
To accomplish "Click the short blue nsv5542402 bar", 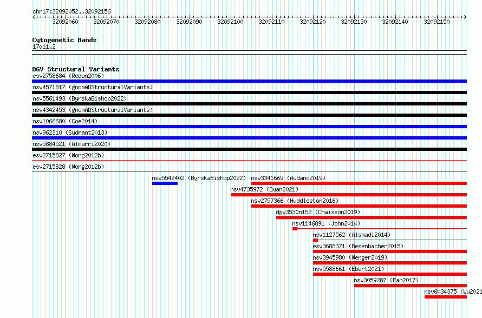I will click(x=165, y=183).
